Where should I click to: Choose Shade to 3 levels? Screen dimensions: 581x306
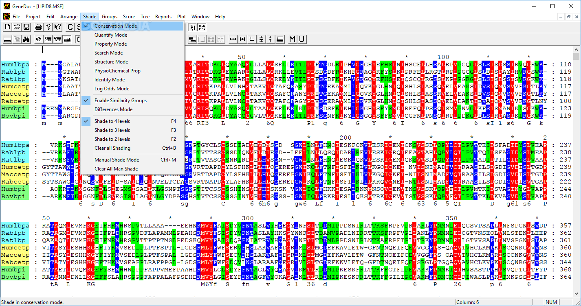coord(132,130)
